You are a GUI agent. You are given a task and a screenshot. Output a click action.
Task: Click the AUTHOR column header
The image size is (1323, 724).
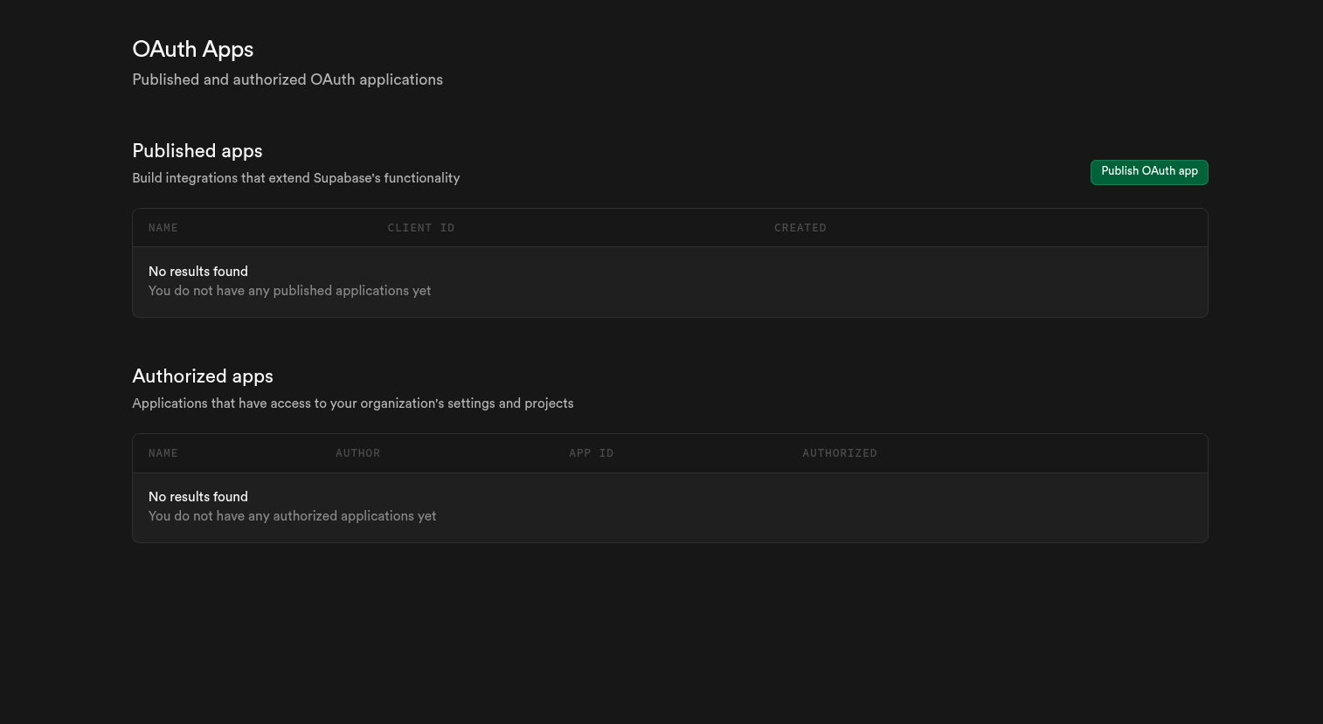point(357,453)
